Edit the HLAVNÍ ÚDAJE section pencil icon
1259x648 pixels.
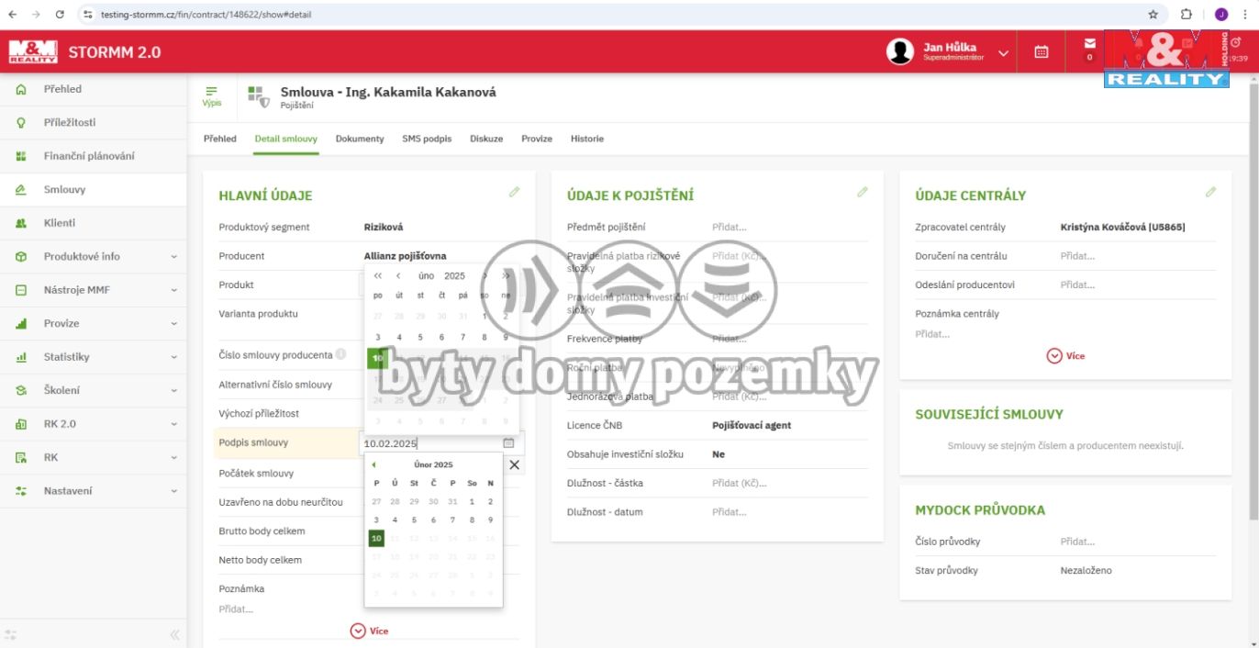(515, 192)
